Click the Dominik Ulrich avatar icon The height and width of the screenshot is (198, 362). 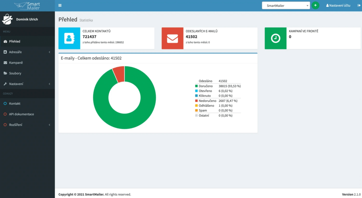click(x=7, y=19)
